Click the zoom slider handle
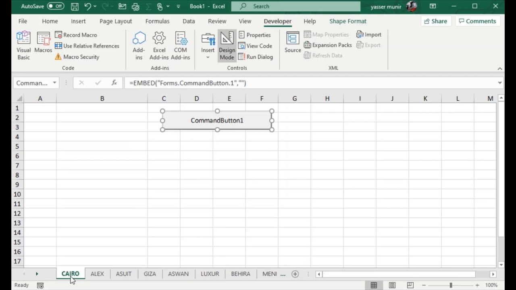Viewport: 516px width, 290px height. coord(451,285)
